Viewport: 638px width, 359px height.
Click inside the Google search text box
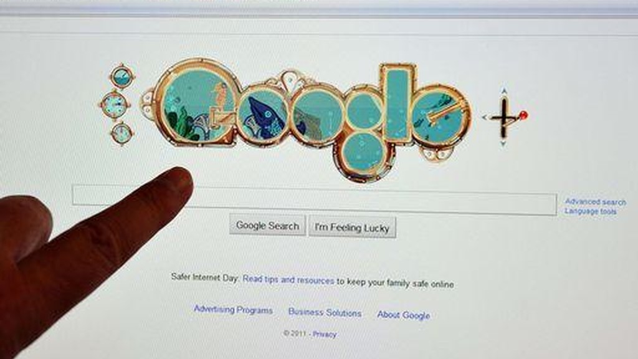[x=314, y=200]
